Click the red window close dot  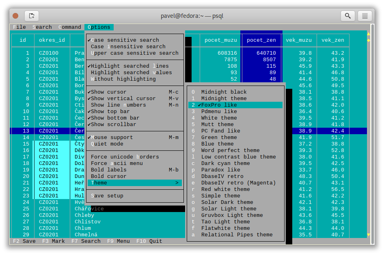[x=15, y=16]
